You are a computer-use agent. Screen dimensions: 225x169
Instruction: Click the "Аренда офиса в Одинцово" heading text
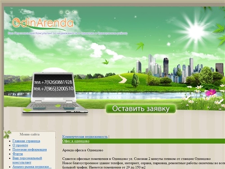83,150
